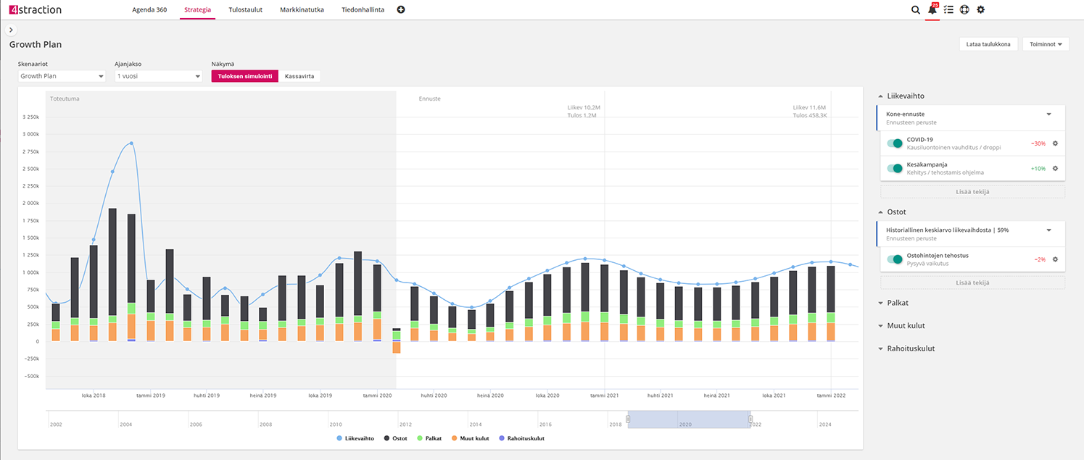
Task: Select the Kassavirta view button
Action: (x=299, y=76)
